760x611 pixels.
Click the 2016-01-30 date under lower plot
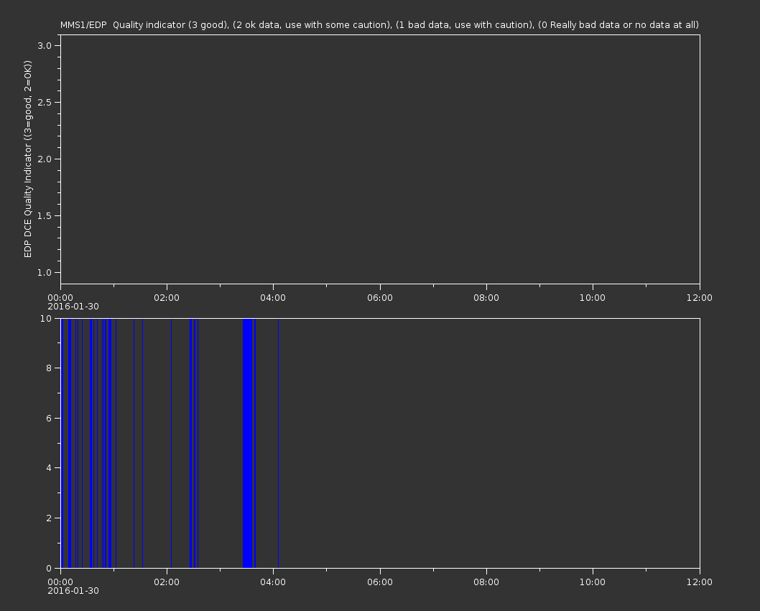(x=73, y=591)
